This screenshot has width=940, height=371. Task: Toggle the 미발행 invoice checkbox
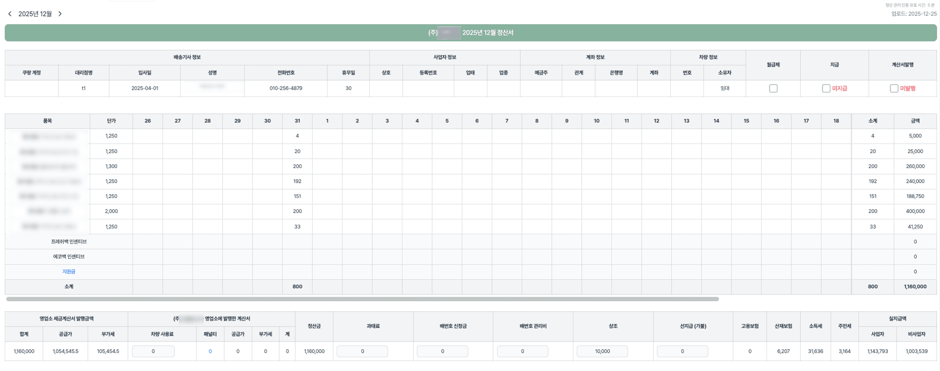[894, 88]
